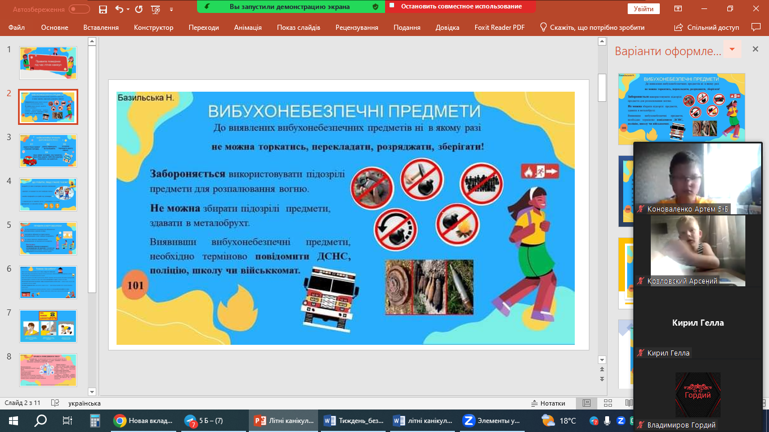Select slide 6 thumbnail
The width and height of the screenshot is (769, 432).
(48, 282)
